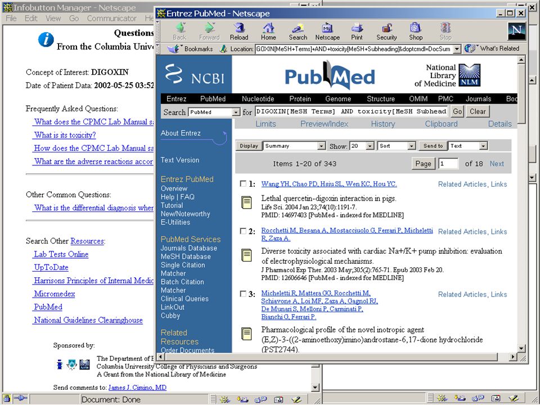Click the lock security icon in the status bar
The height and width of the screenshot is (405, 540).
[x=7, y=398]
